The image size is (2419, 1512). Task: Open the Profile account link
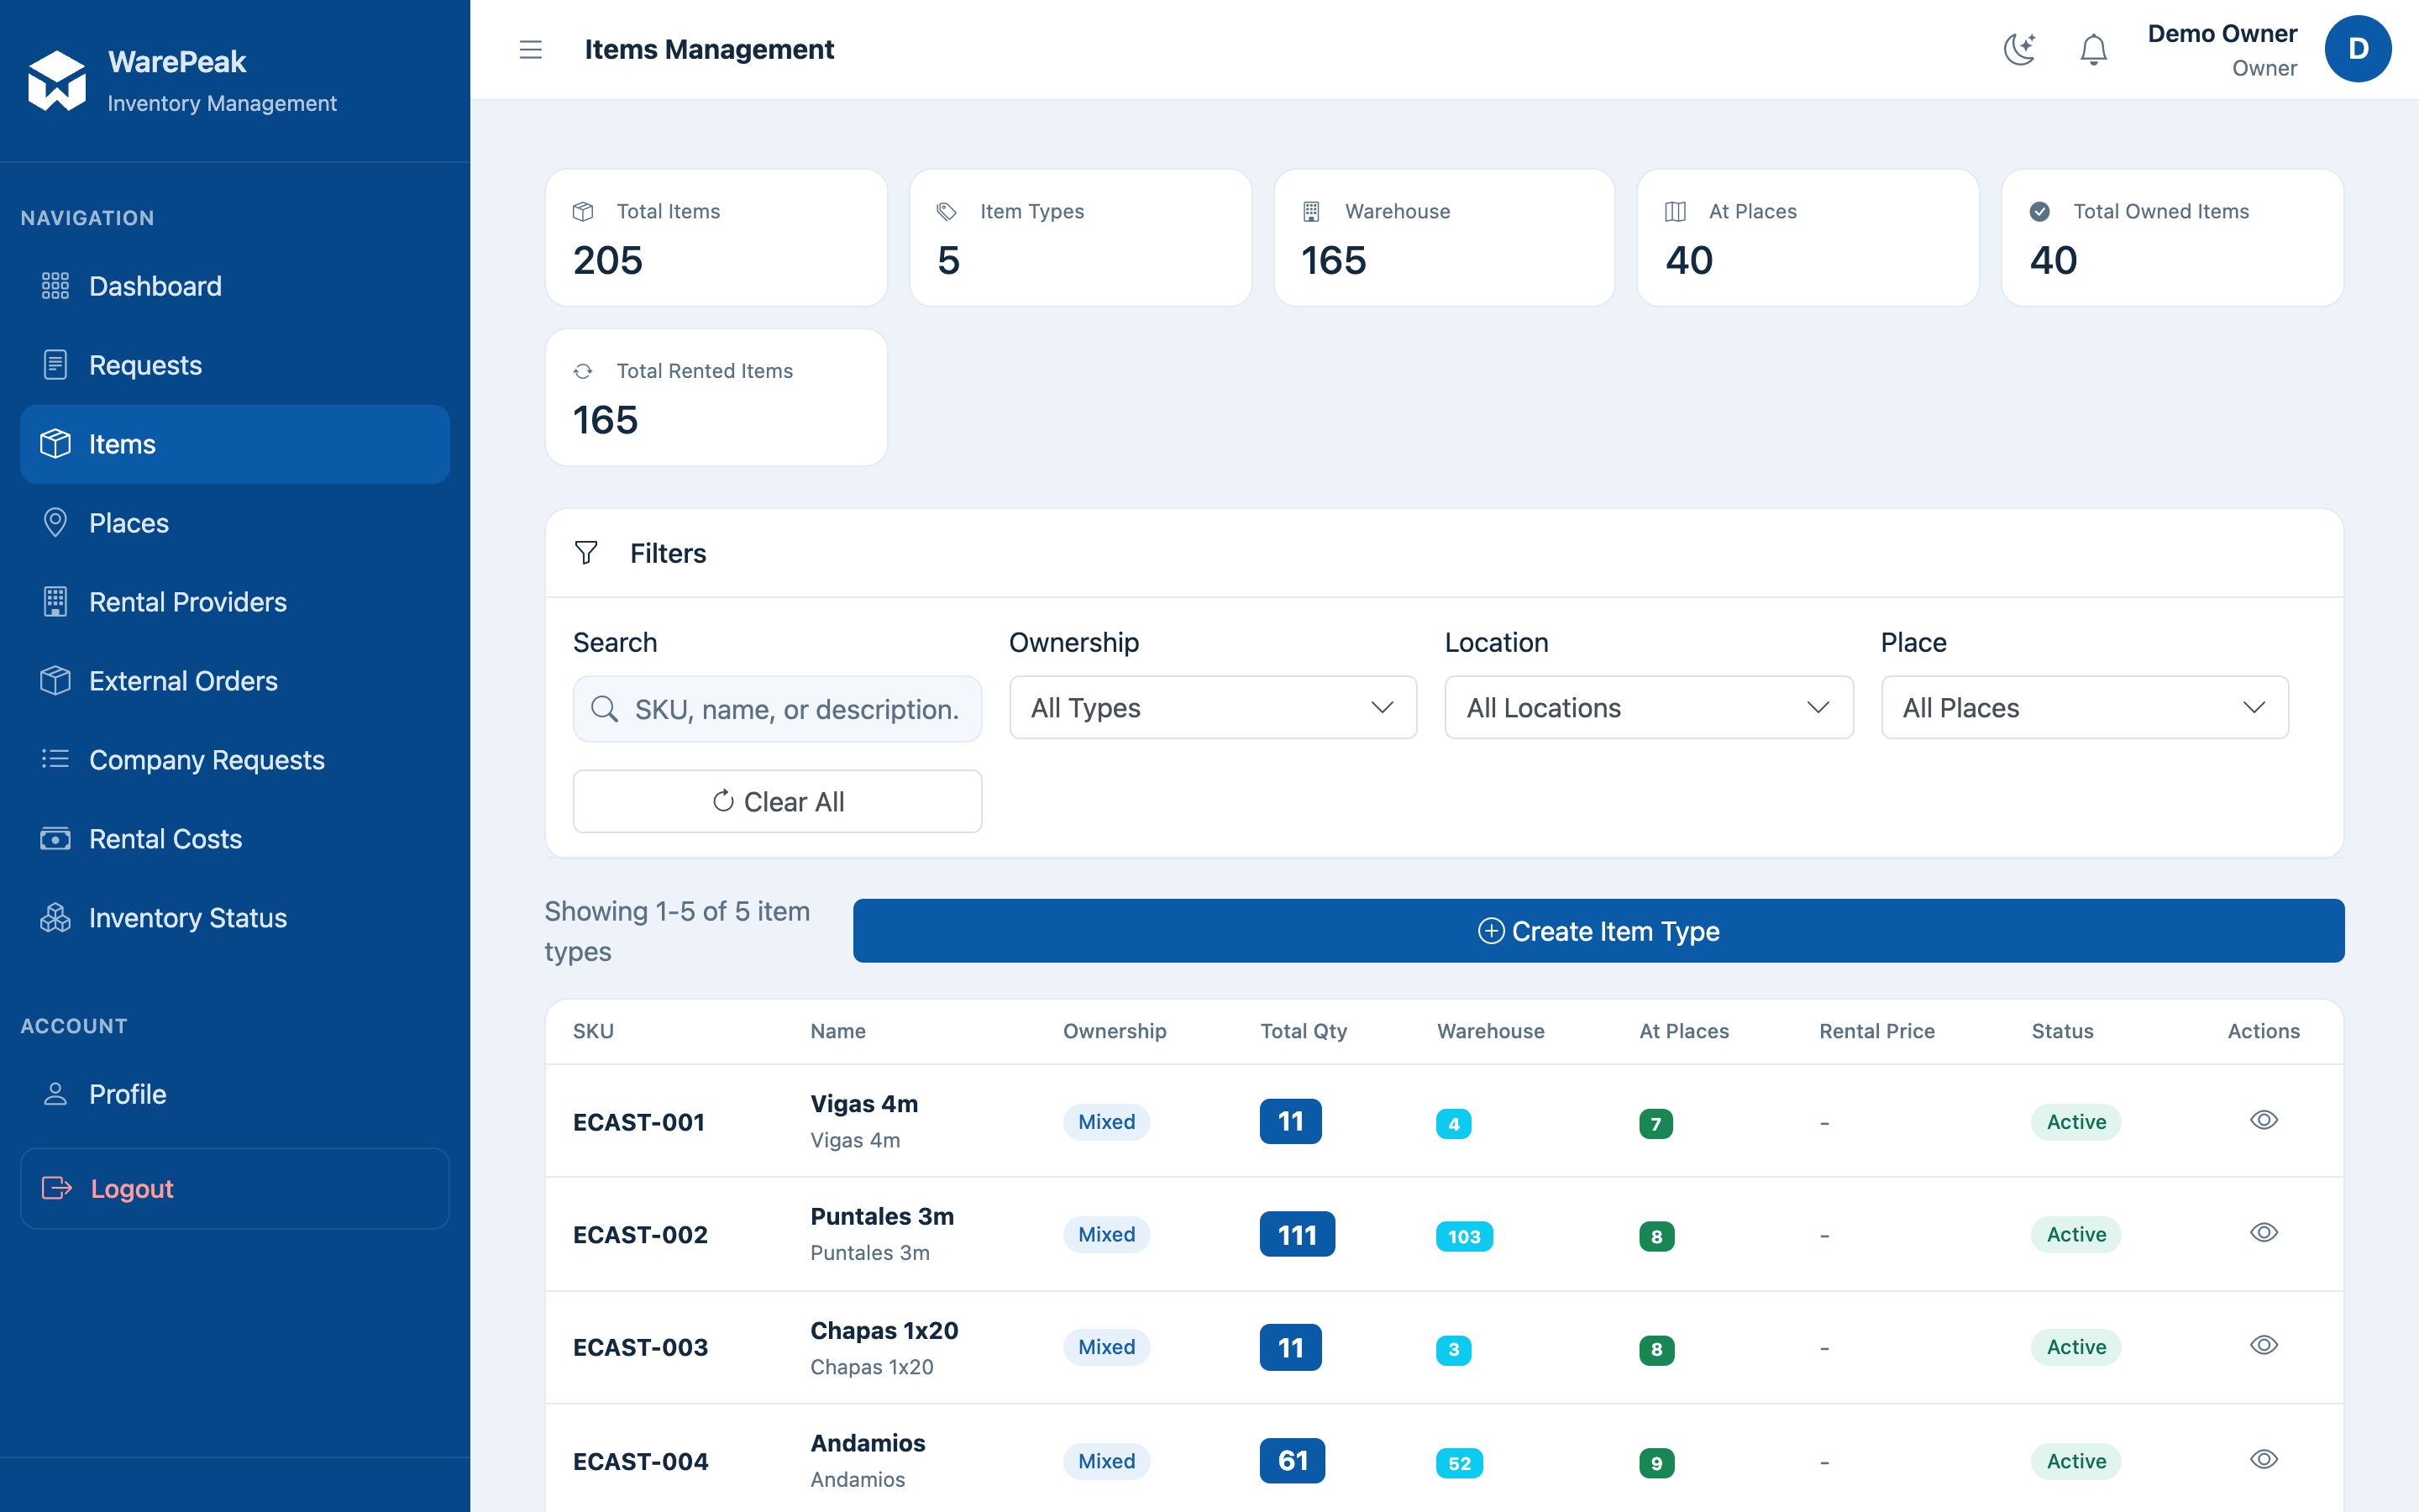(235, 1094)
